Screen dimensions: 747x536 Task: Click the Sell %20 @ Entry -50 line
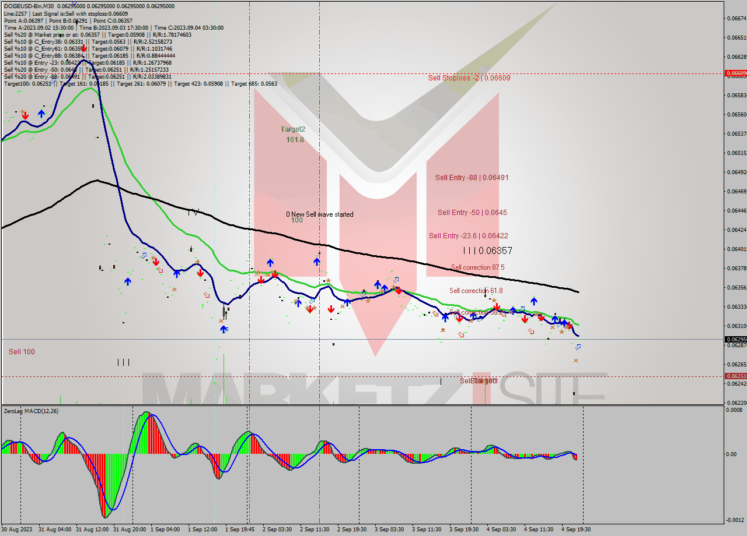86,69
